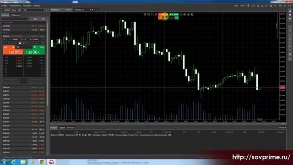Select the EURCHF symbol row
The image size is (293, 165).
point(24,118)
